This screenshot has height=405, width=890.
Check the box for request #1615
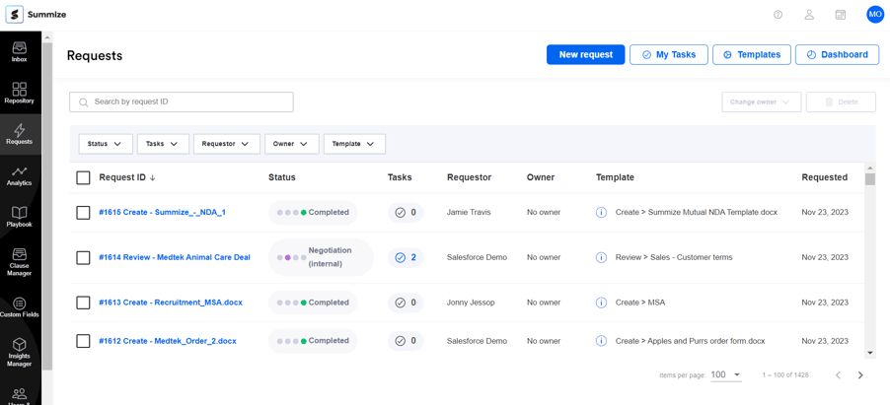pyautogui.click(x=83, y=212)
